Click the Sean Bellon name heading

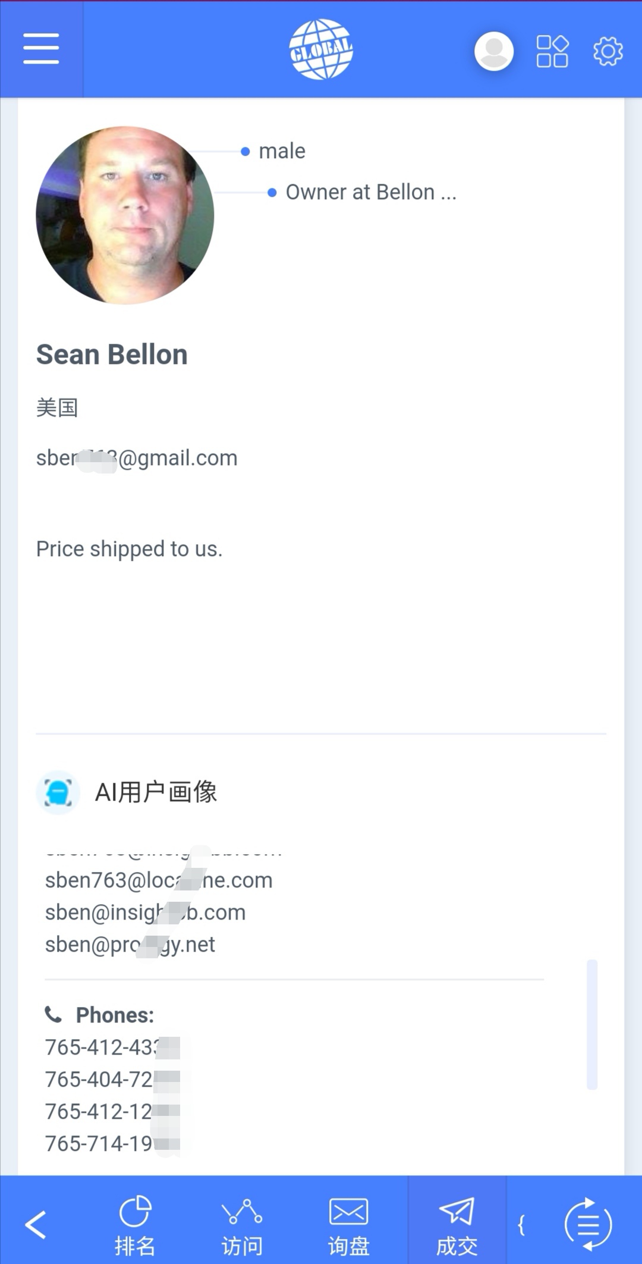click(112, 355)
